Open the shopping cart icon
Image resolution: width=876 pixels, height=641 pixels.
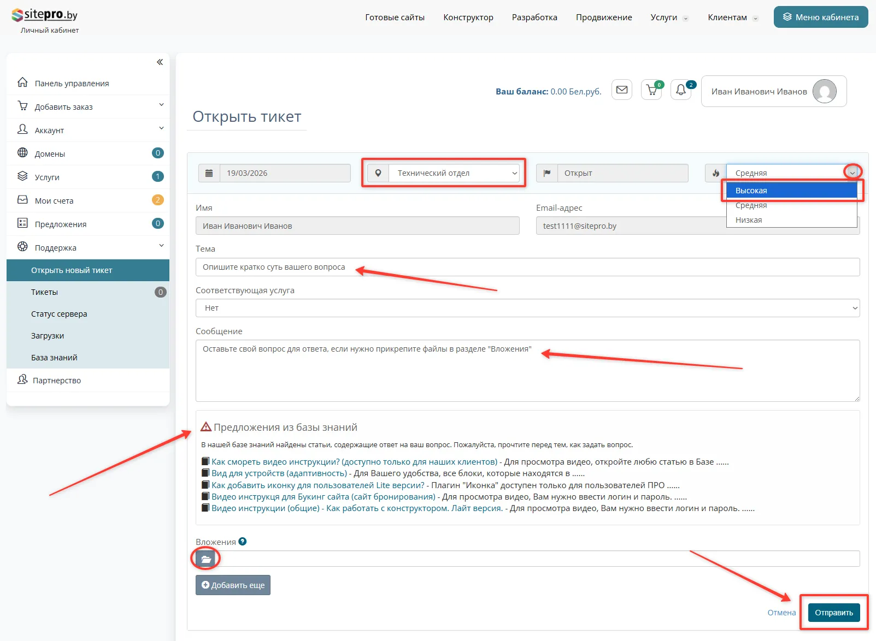point(651,90)
